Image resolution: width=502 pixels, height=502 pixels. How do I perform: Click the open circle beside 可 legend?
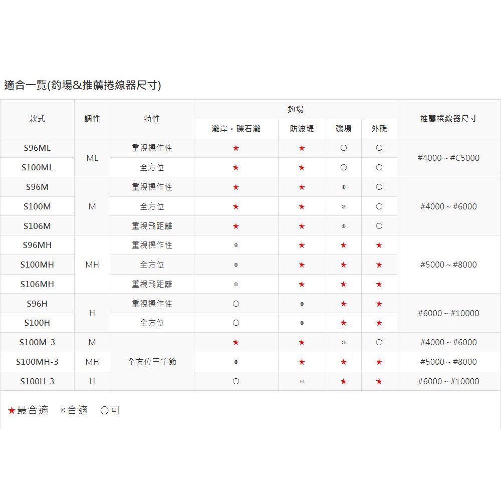104,411
